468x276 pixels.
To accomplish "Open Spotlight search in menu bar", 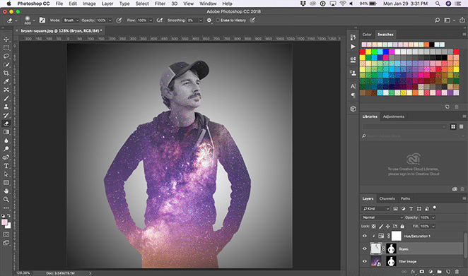I will [x=438, y=4].
